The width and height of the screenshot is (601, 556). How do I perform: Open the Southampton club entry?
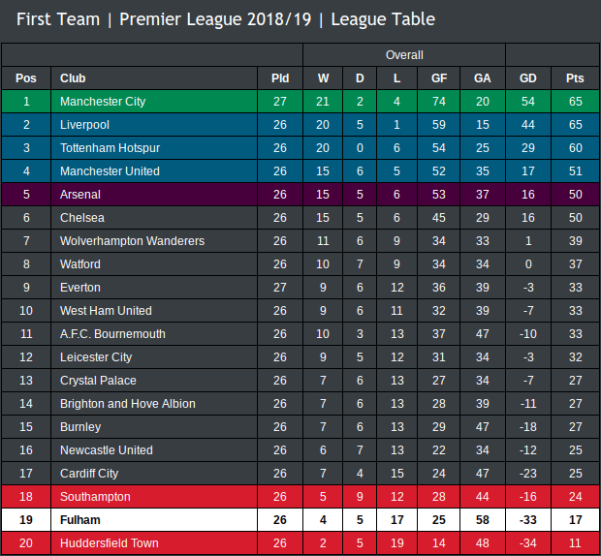click(x=95, y=497)
